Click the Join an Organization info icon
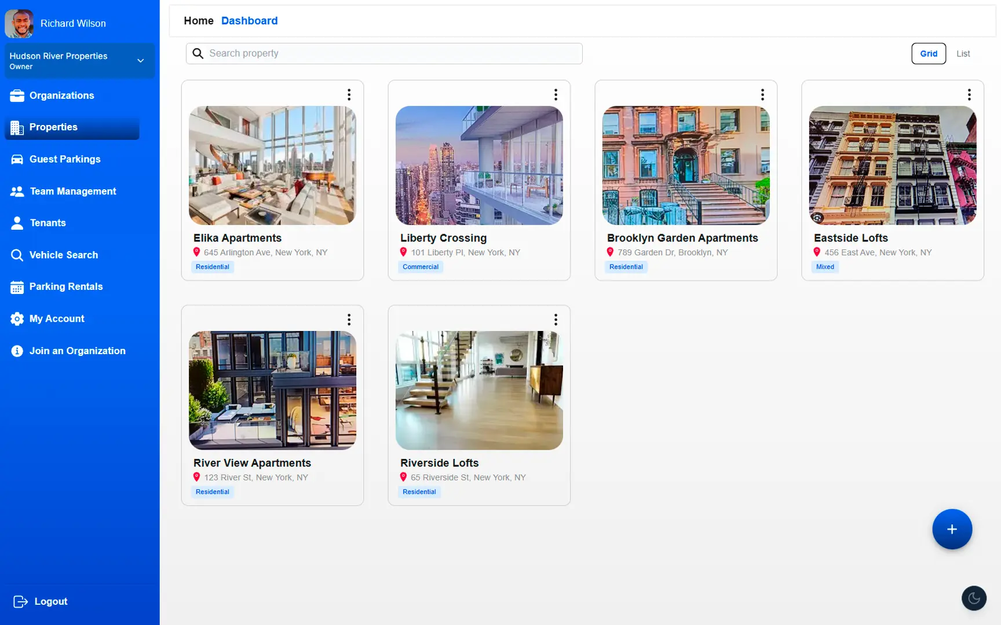The width and height of the screenshot is (1001, 625). [x=17, y=351]
